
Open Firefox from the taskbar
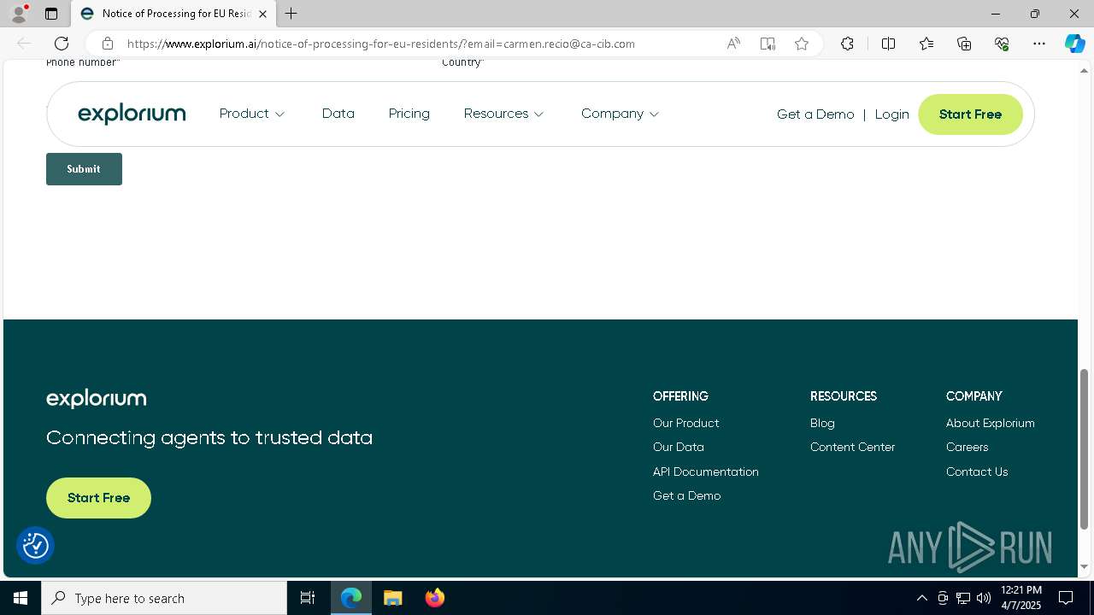coord(435,598)
